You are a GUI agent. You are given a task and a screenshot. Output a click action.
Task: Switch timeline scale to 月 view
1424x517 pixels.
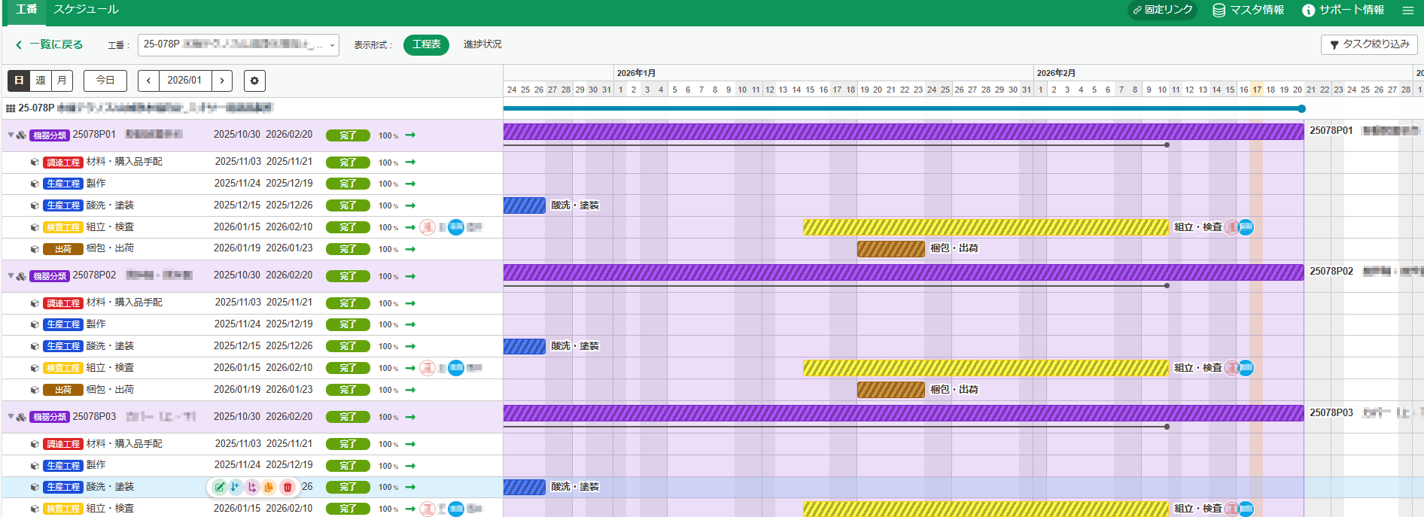click(62, 81)
